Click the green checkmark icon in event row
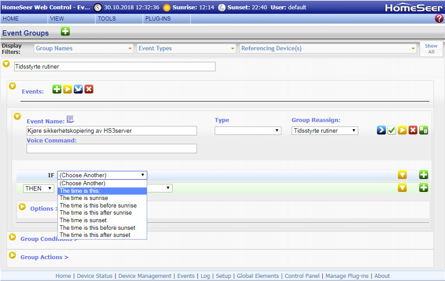This screenshot has width=445, height=281. pos(392,130)
